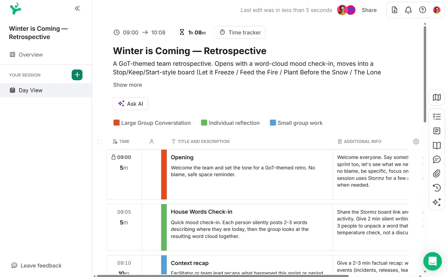Open user profile avatar menu
This screenshot has width=448, height=277.
click(x=437, y=10)
